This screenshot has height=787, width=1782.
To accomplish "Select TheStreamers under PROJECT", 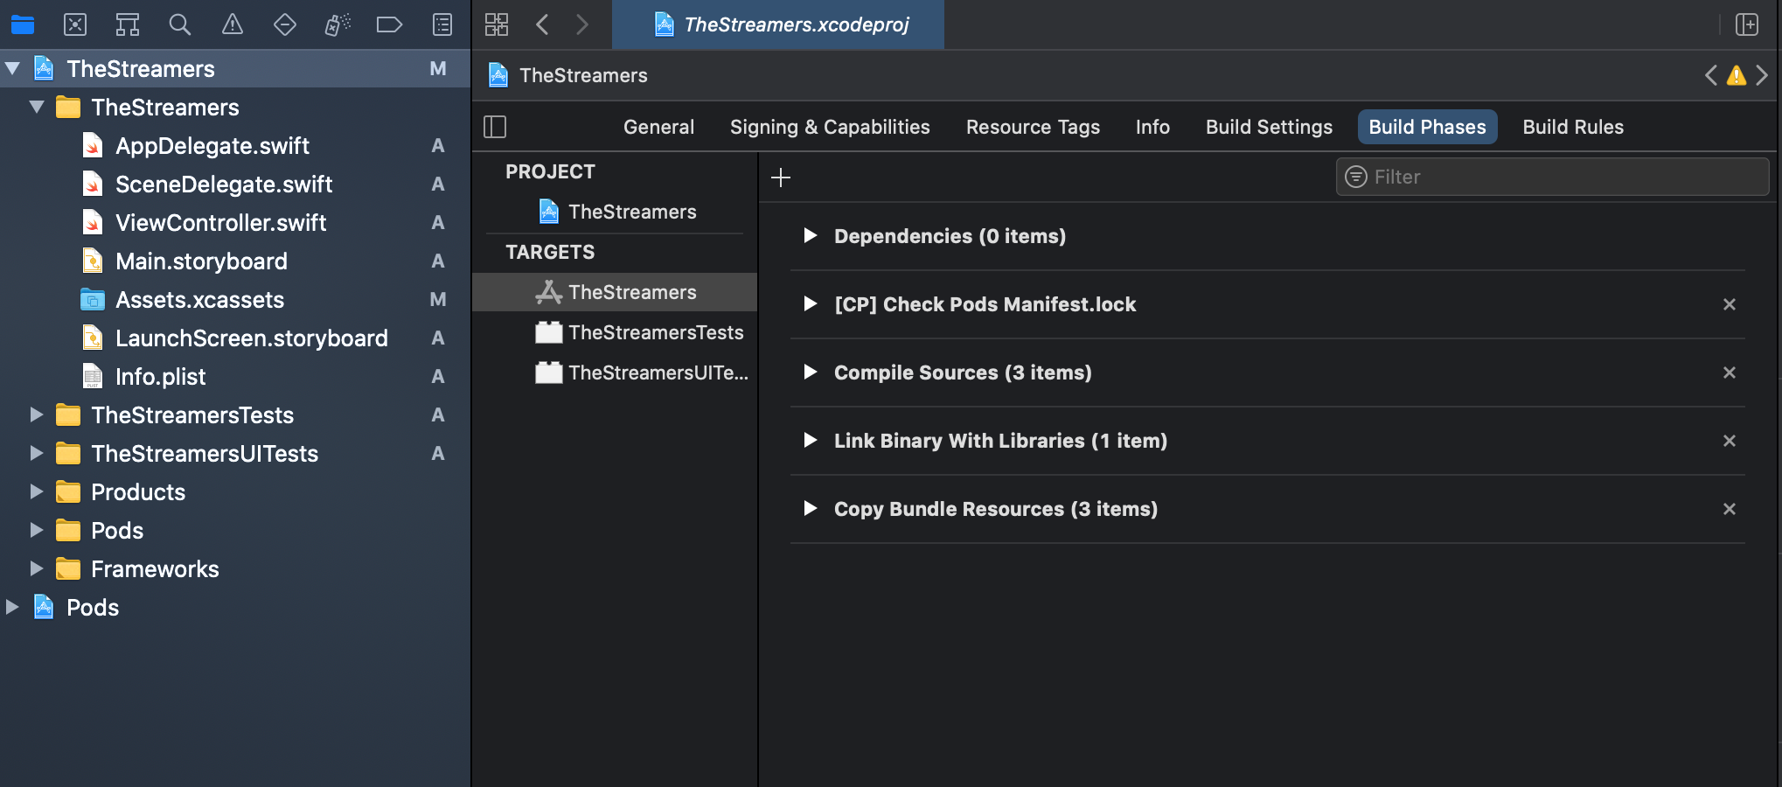I will tap(618, 212).
